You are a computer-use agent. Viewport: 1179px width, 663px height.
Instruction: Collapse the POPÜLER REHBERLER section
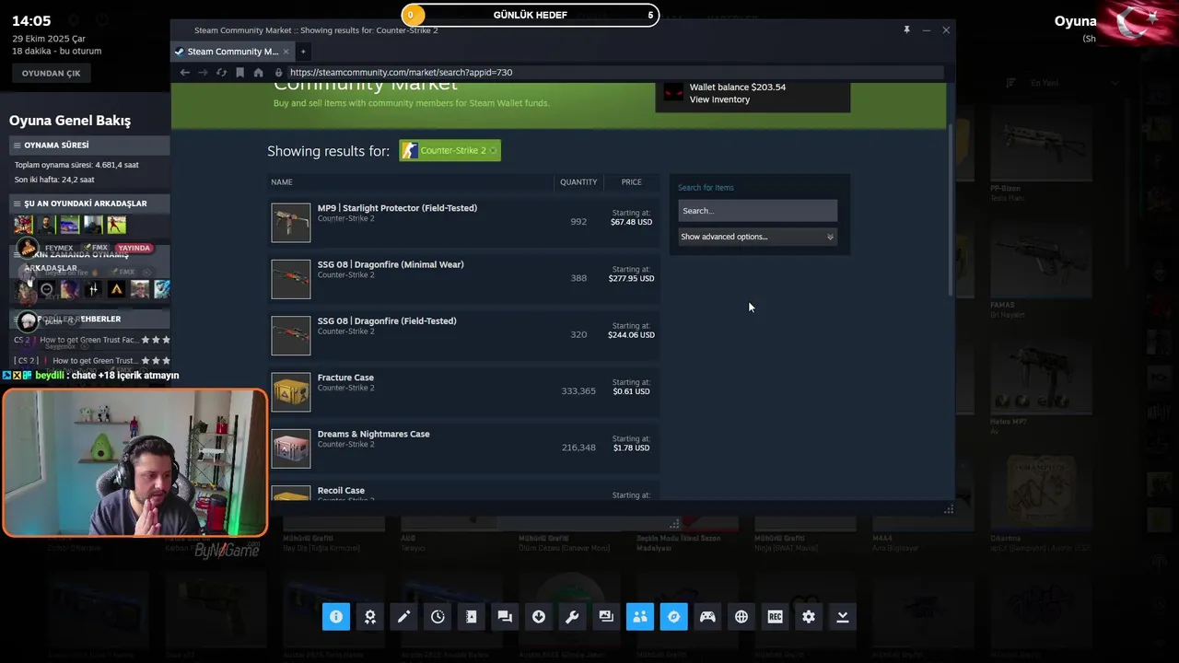click(x=90, y=319)
